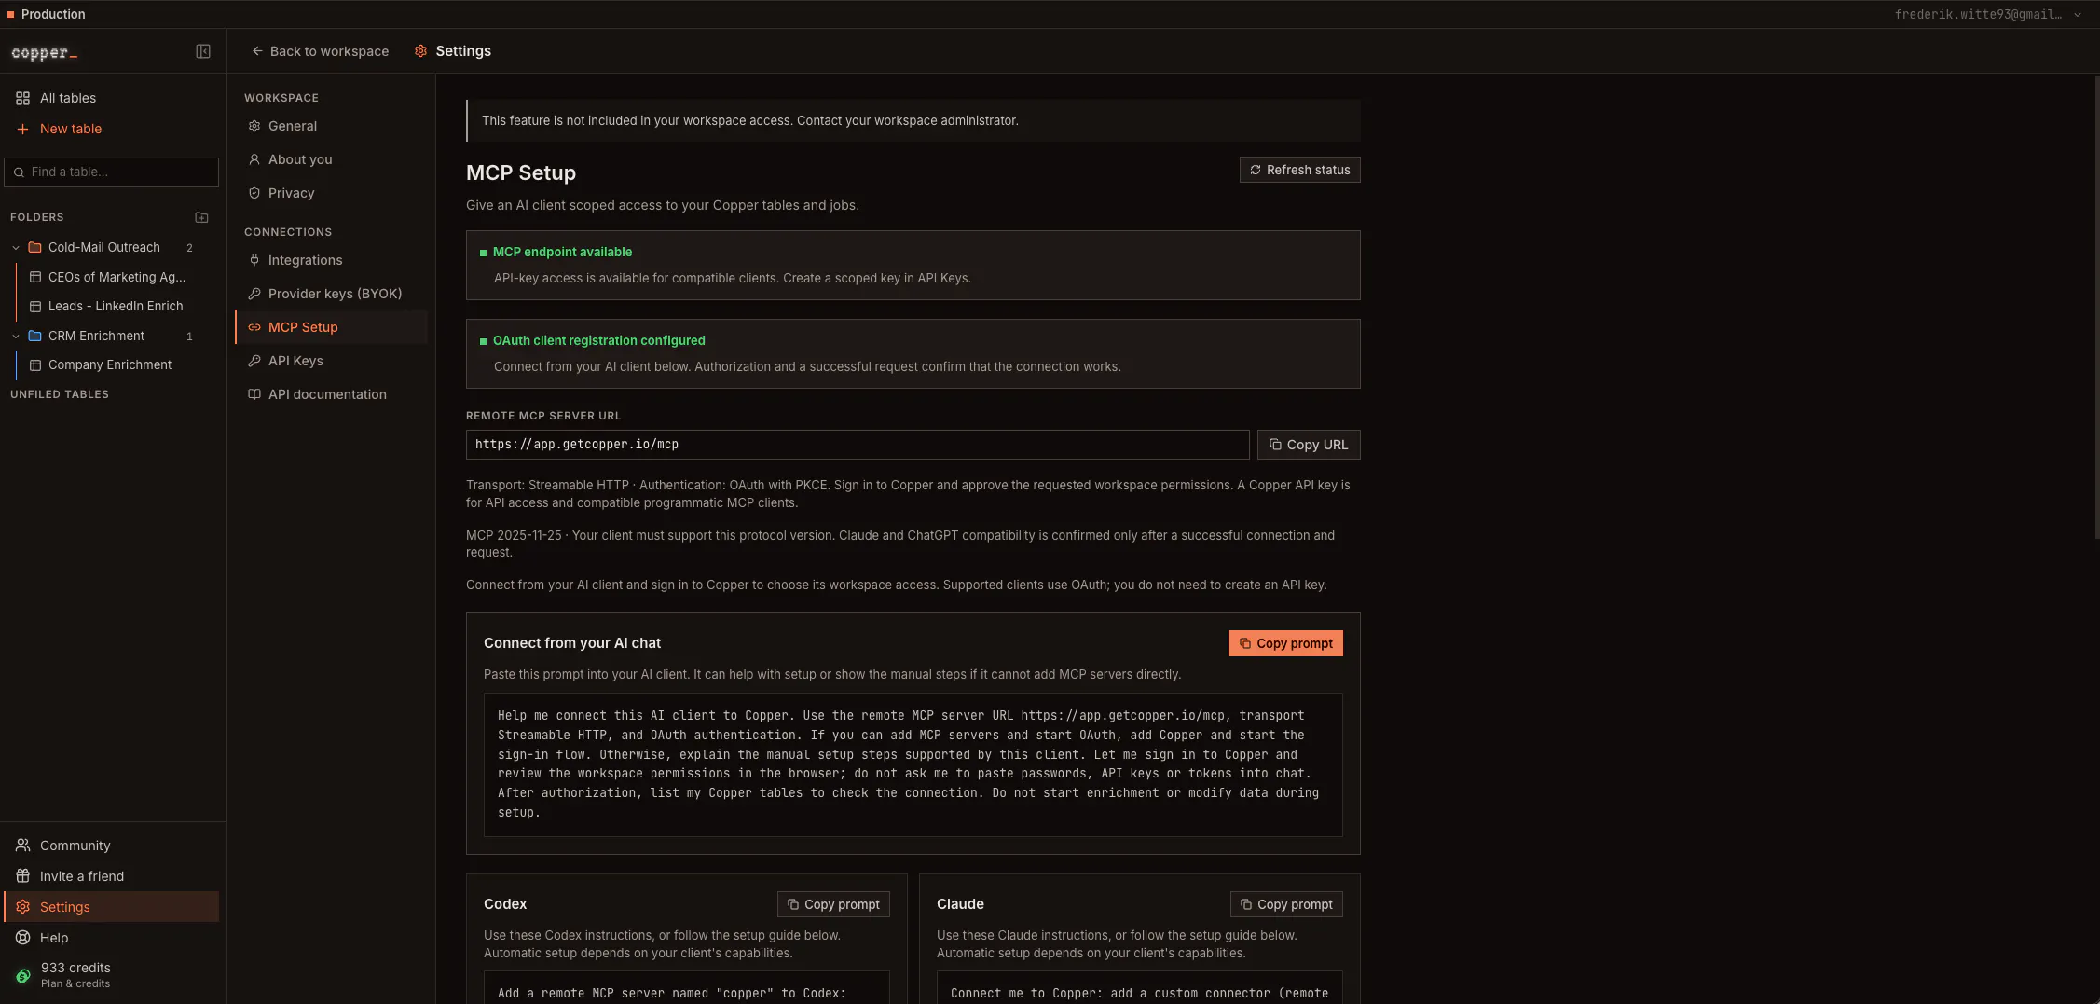Viewport: 2100px width, 1004px height.
Task: Click the Unfiled Tables heading
Action: [60, 394]
